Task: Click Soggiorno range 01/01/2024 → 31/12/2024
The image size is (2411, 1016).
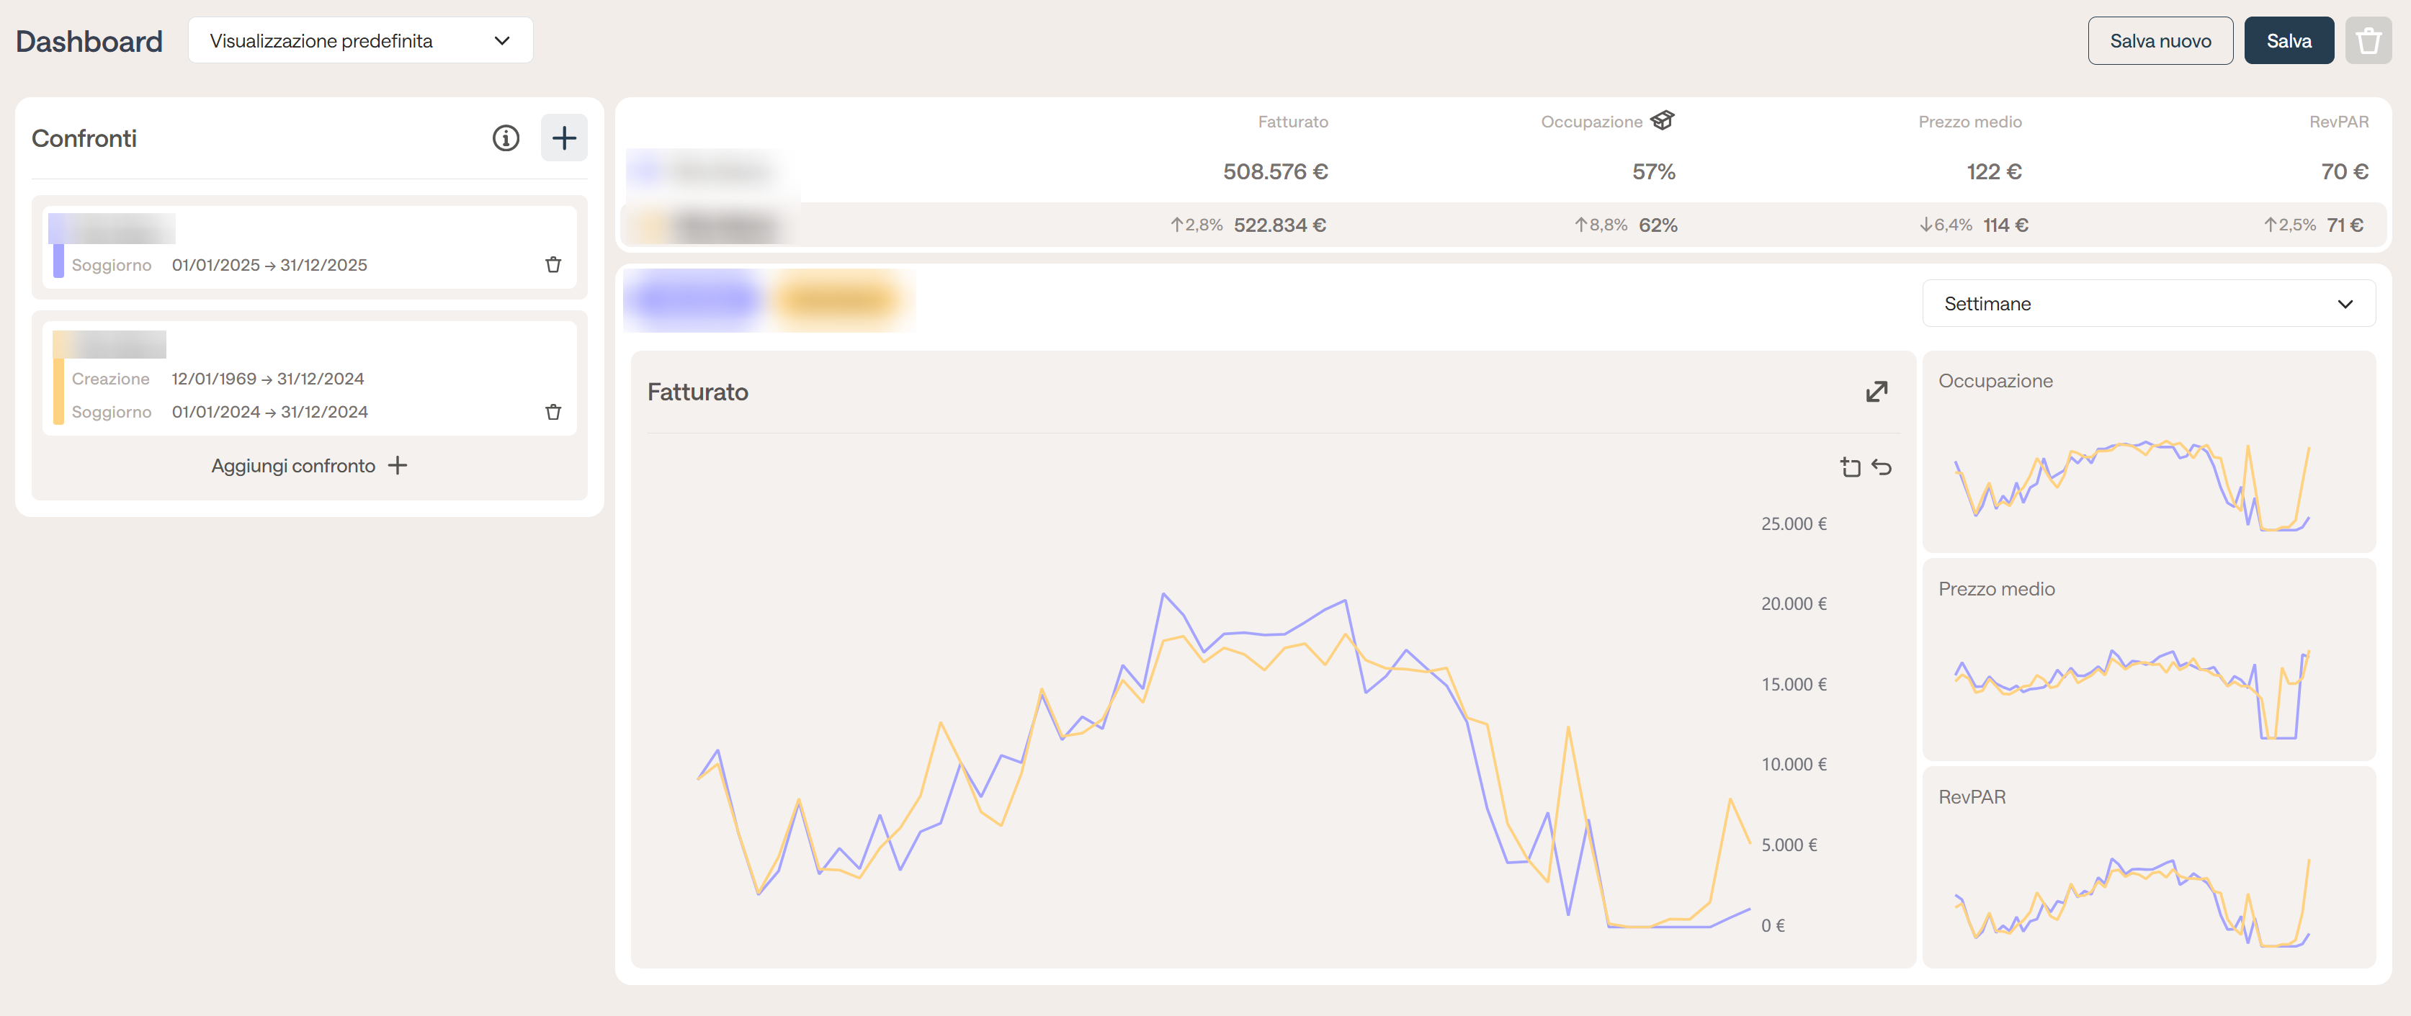Action: click(x=269, y=412)
